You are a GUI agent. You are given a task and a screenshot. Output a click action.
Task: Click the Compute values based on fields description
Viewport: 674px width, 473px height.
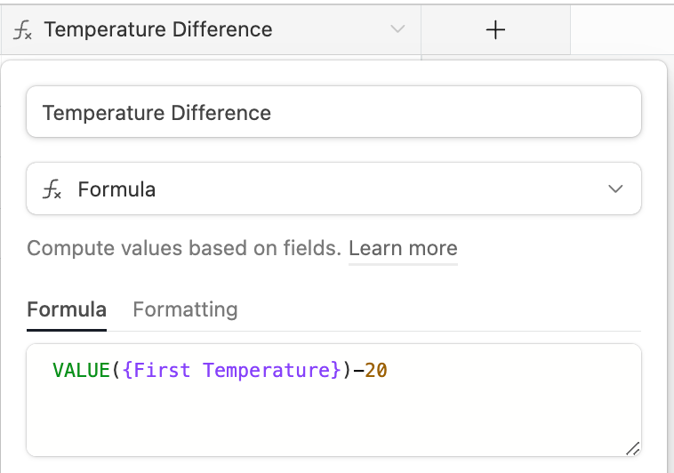tap(184, 248)
